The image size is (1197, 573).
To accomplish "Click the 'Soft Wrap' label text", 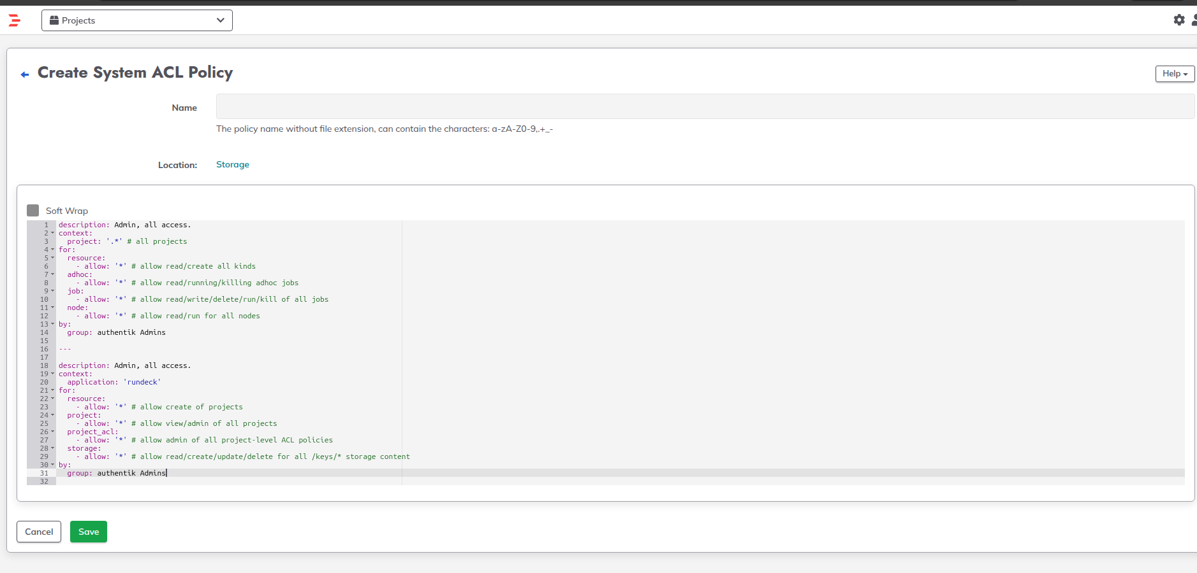I will pos(67,211).
